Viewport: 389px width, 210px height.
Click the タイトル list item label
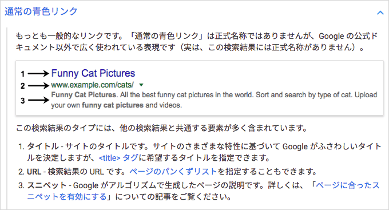pos(43,146)
